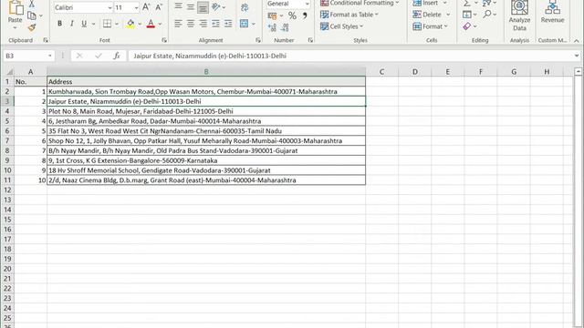This screenshot has width=584, height=328.
Task: Click in the formula bar text
Action: (210, 56)
